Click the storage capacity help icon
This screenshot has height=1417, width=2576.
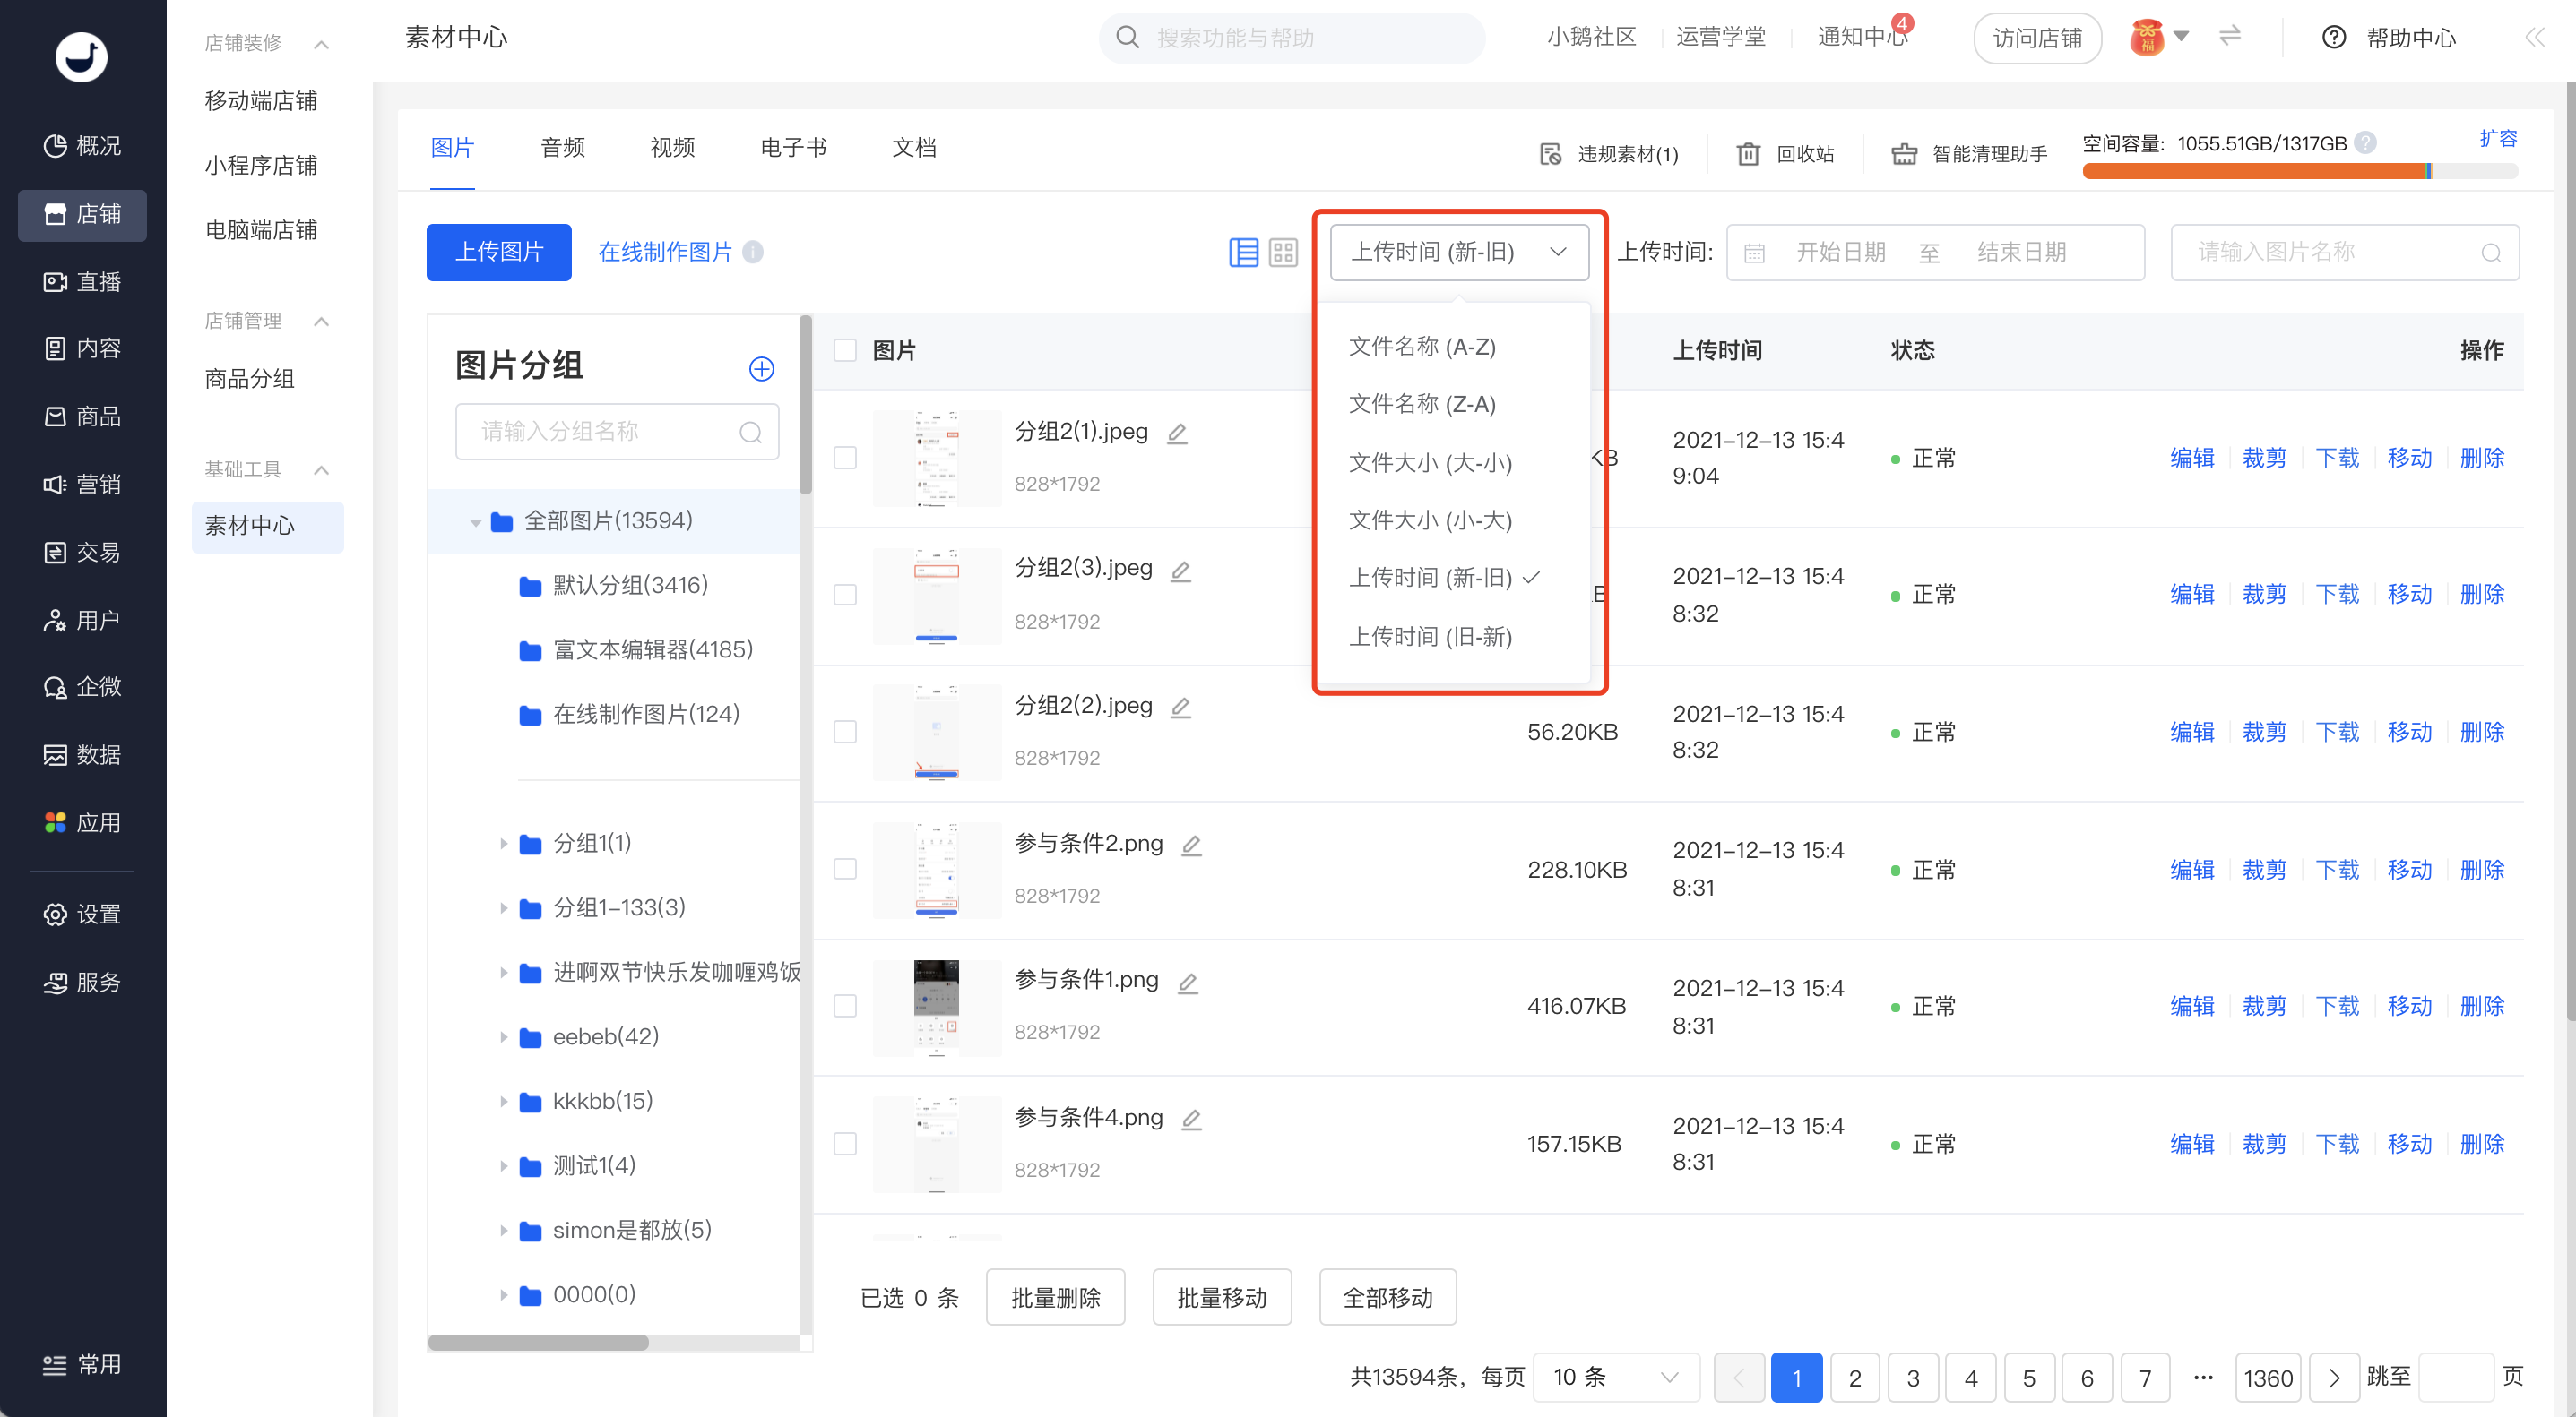(x=2365, y=143)
